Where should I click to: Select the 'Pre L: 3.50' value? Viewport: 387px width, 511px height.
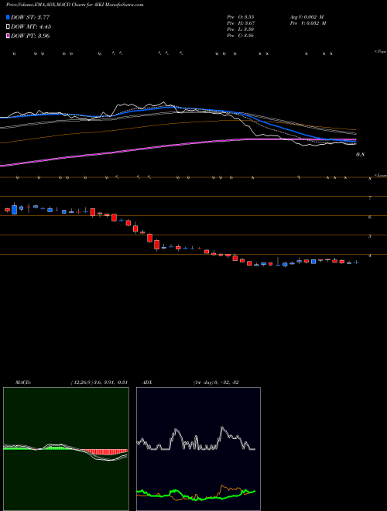click(241, 29)
